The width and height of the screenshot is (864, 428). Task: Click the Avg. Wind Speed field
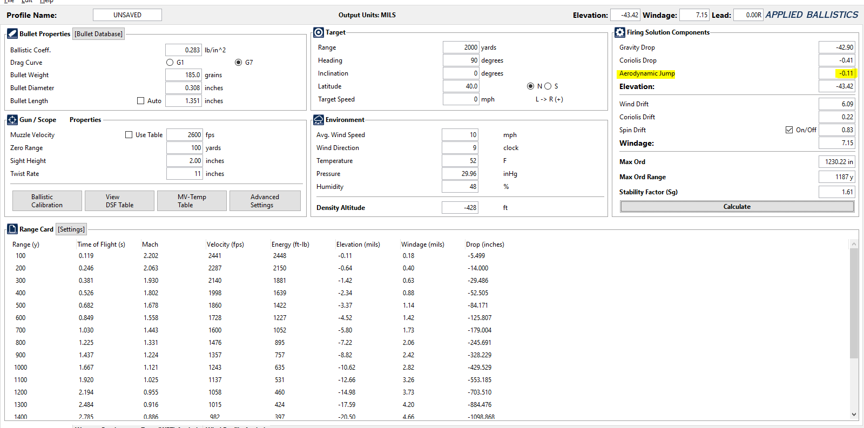click(x=460, y=135)
